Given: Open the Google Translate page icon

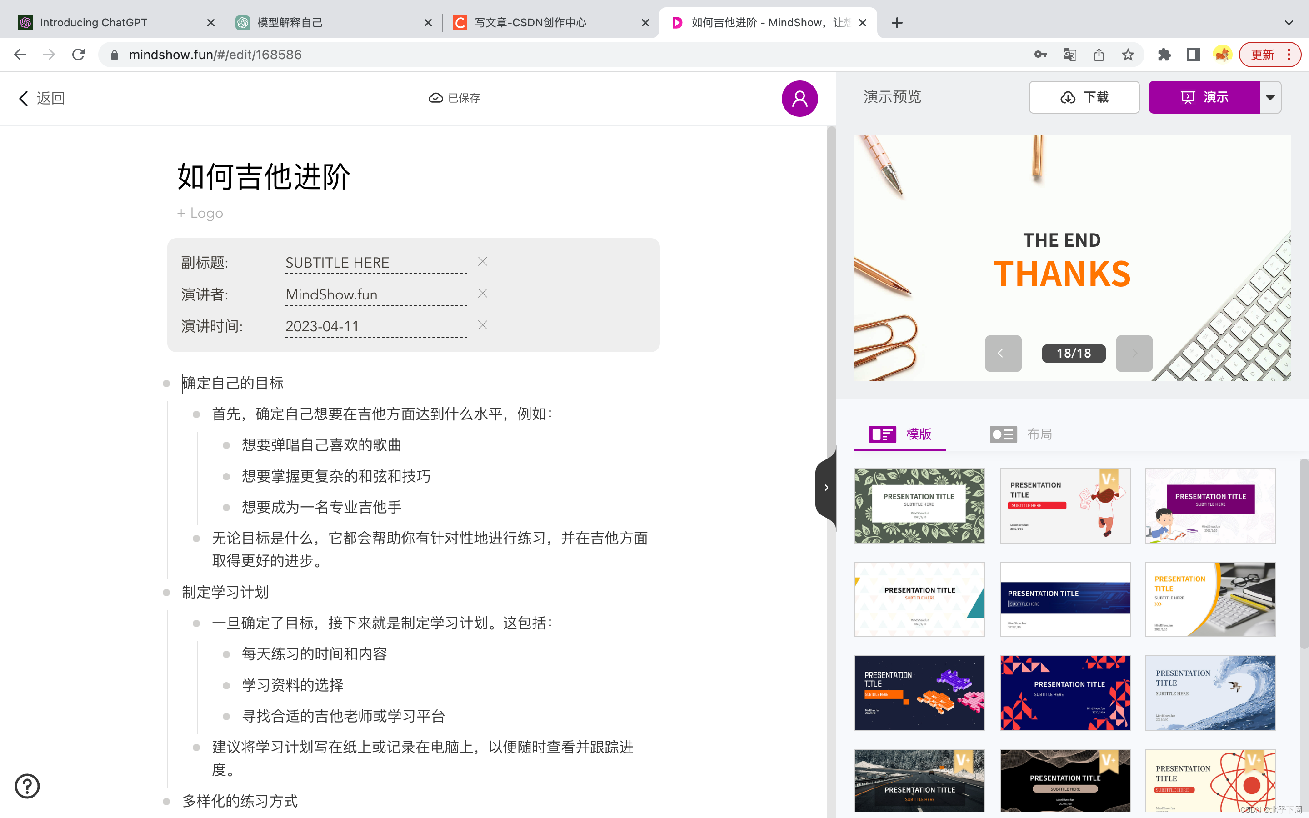Looking at the screenshot, I should coord(1069,55).
